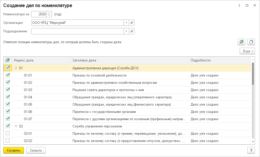Open the Еще dropdown menu
This screenshot has height=157, width=260.
[247, 51]
